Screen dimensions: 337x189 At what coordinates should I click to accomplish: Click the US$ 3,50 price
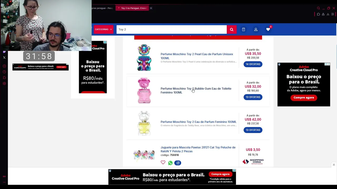point(253,150)
